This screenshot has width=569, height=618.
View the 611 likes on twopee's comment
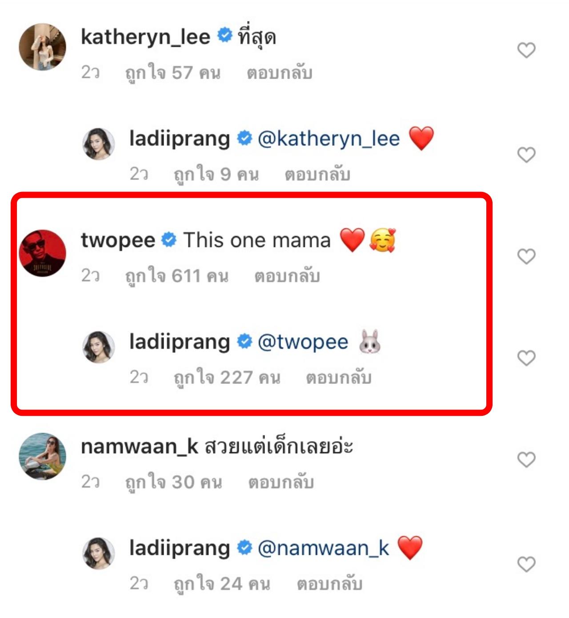point(176,276)
